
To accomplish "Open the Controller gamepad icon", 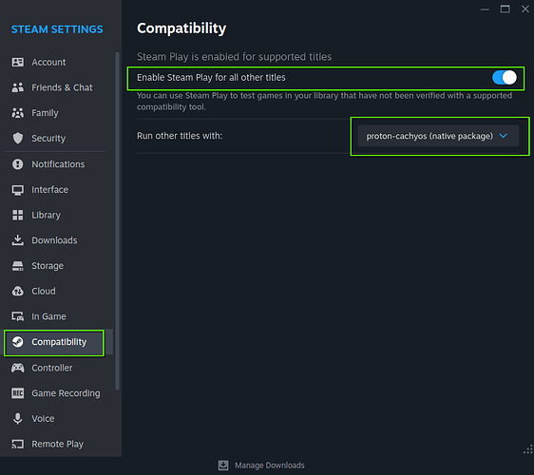I will coord(18,368).
